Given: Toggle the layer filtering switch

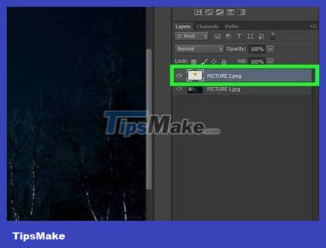Looking at the screenshot, I should (x=273, y=36).
